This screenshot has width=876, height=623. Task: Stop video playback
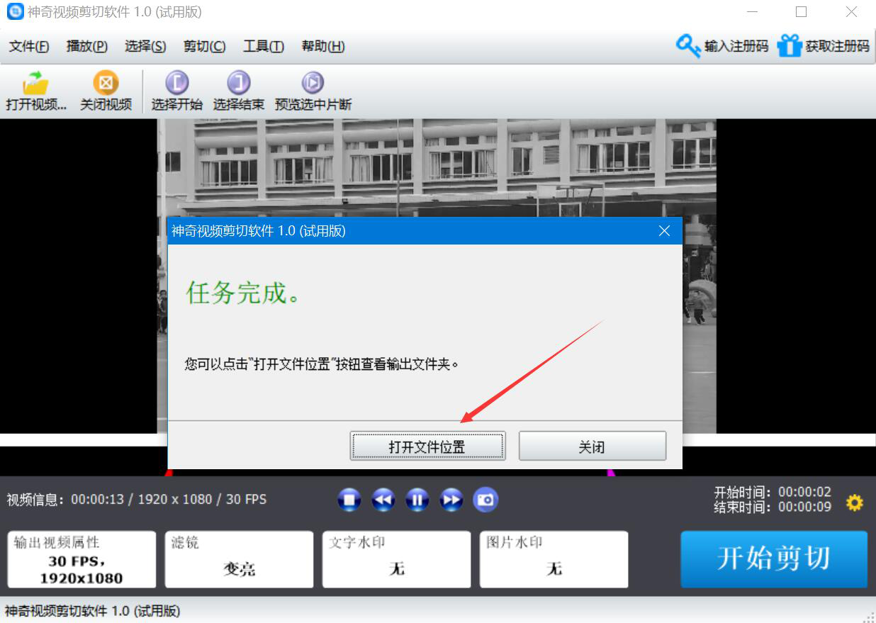point(349,500)
